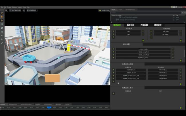Image resolution: width=186 pixels, height=116 pixels.
Task: Remove Car2 with its minus button
Action: (143, 34)
